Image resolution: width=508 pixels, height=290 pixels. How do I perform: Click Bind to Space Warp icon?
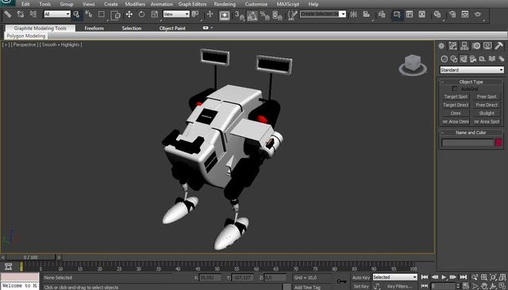tap(33, 14)
